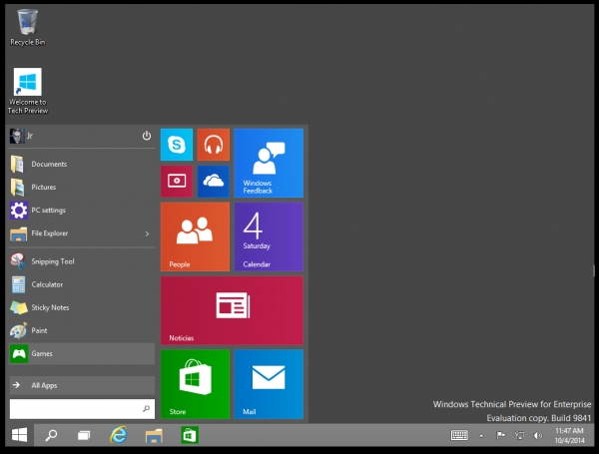Open Documents from the Start menu
The width and height of the screenshot is (599, 454).
[82, 165]
